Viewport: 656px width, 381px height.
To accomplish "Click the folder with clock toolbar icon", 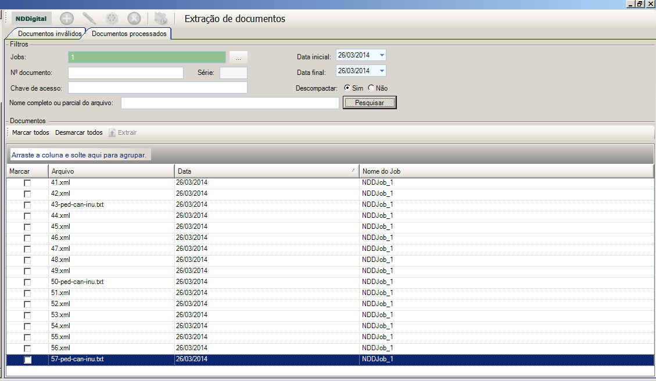I will tap(160, 19).
